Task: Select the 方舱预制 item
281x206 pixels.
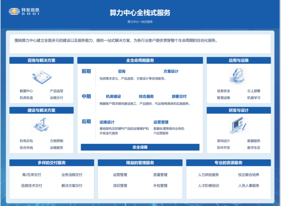Action: coord(56,141)
